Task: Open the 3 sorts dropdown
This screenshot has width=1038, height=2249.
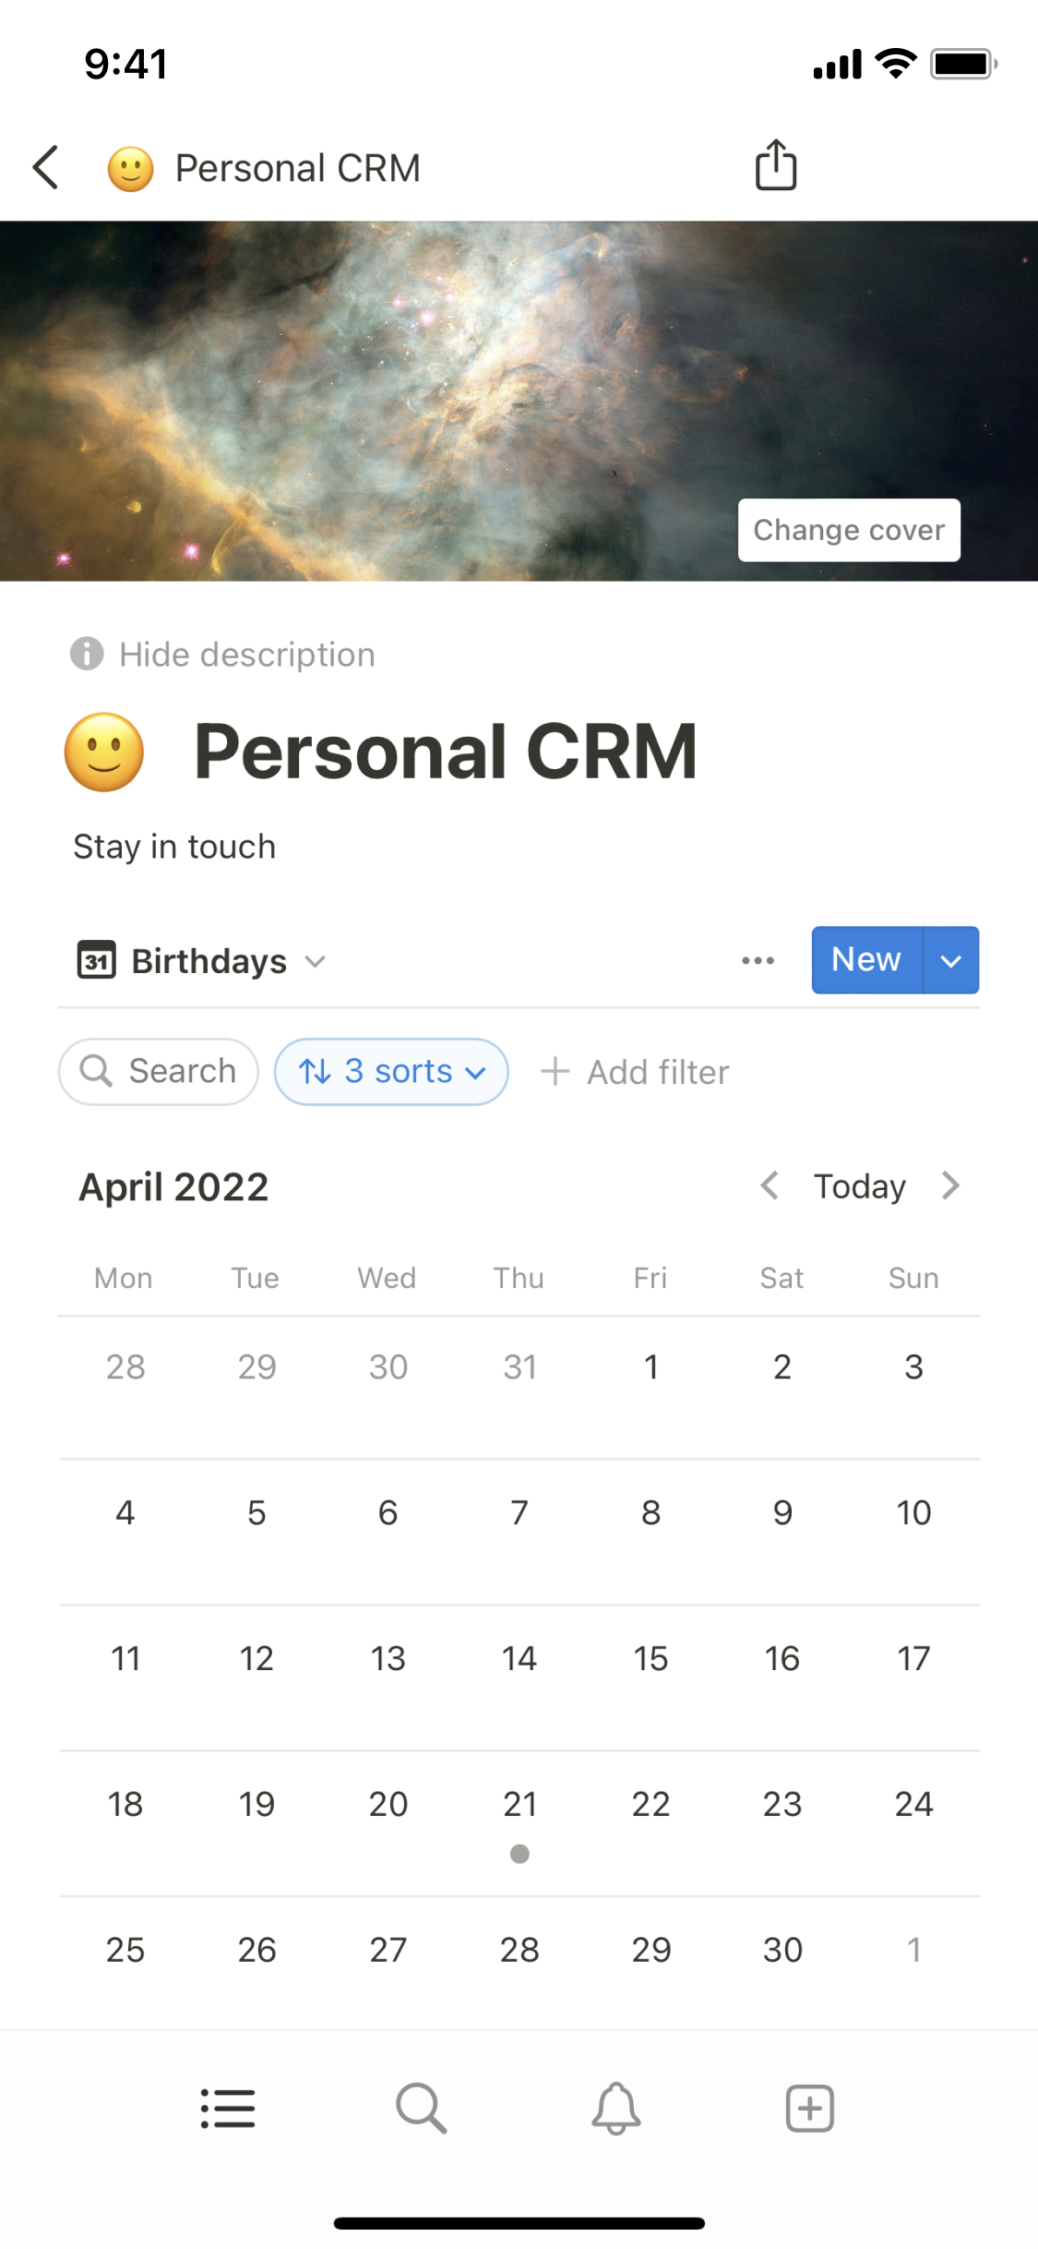Action: point(391,1072)
